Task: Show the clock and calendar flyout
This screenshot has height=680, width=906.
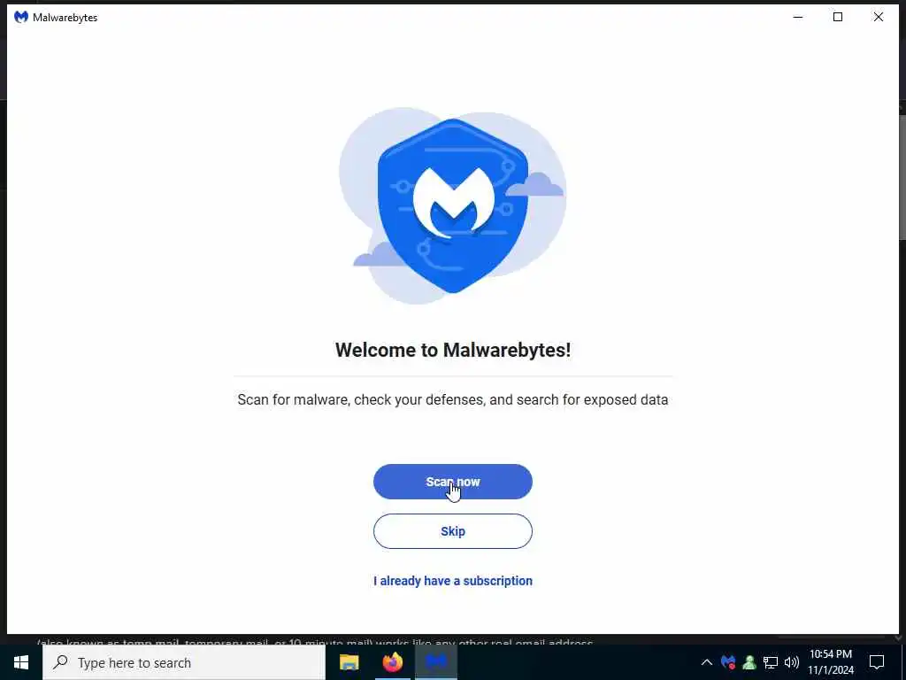Action: (x=831, y=662)
